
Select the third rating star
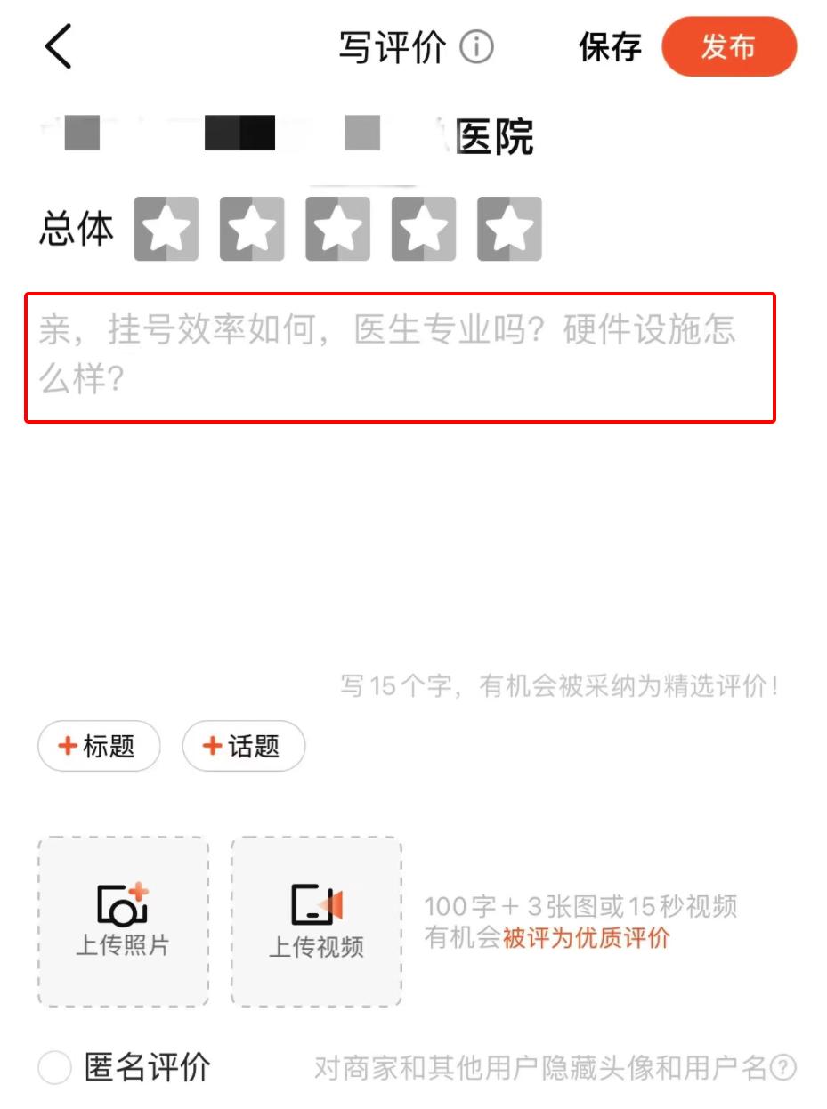[337, 229]
